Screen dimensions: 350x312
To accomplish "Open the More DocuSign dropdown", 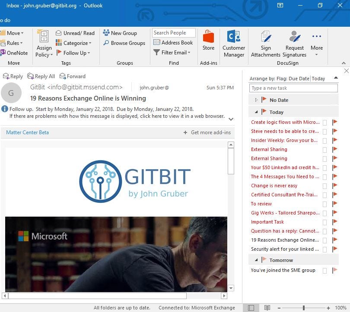I will [x=317, y=44].
